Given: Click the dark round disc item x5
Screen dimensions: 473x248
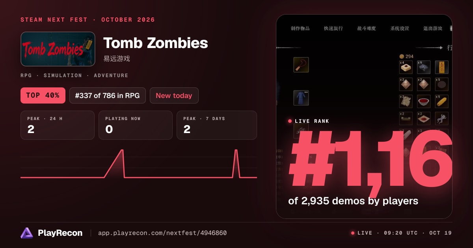Looking at the screenshot, I should pyautogui.click(x=442, y=84).
